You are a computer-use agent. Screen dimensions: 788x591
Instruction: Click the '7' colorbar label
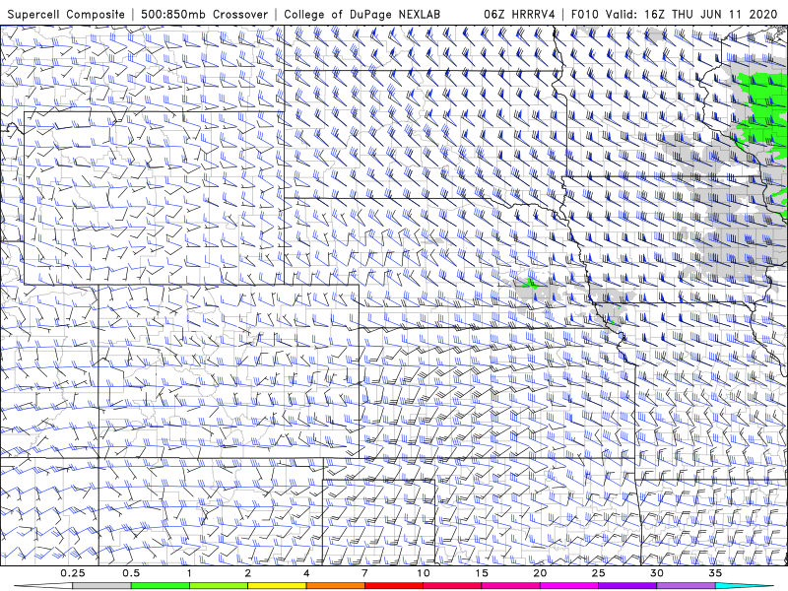(364, 573)
